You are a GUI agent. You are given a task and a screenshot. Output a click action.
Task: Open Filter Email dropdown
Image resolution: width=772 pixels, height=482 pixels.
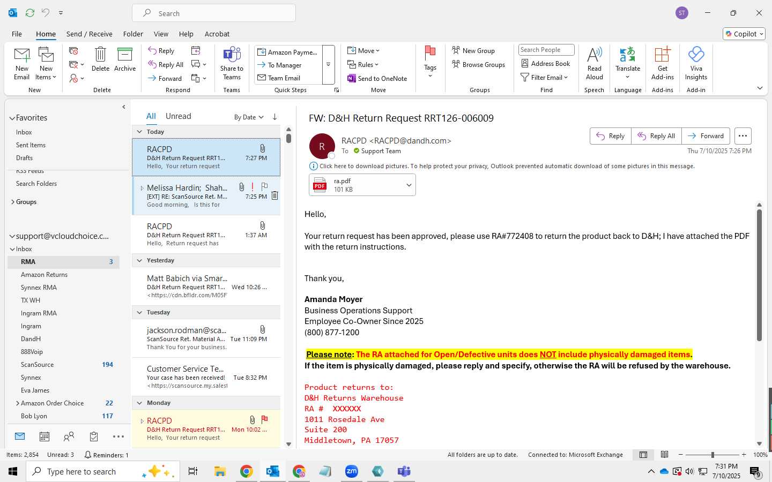click(x=544, y=77)
